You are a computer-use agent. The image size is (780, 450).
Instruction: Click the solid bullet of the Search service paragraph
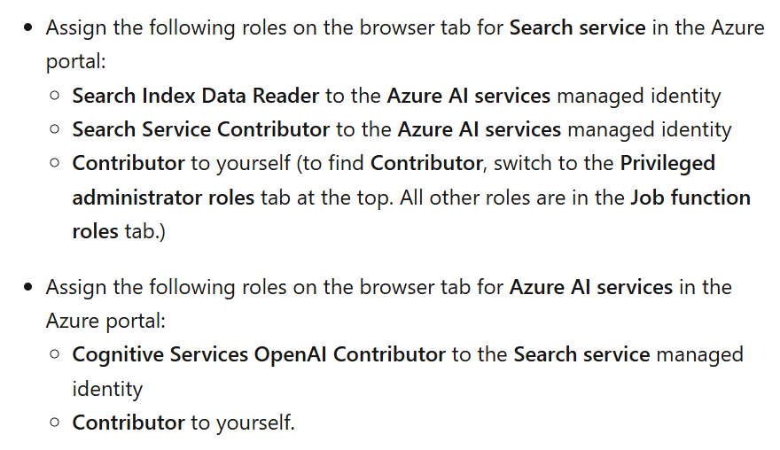[x=27, y=27]
